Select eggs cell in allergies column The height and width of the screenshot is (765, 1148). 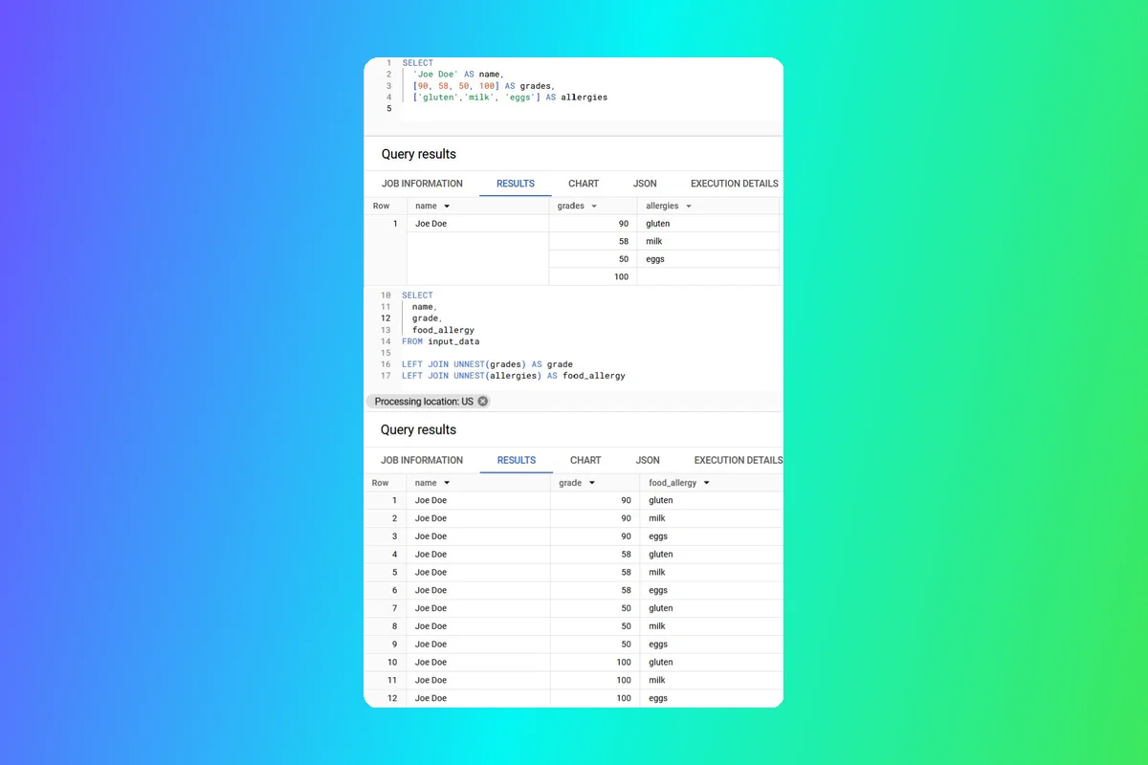(x=708, y=259)
